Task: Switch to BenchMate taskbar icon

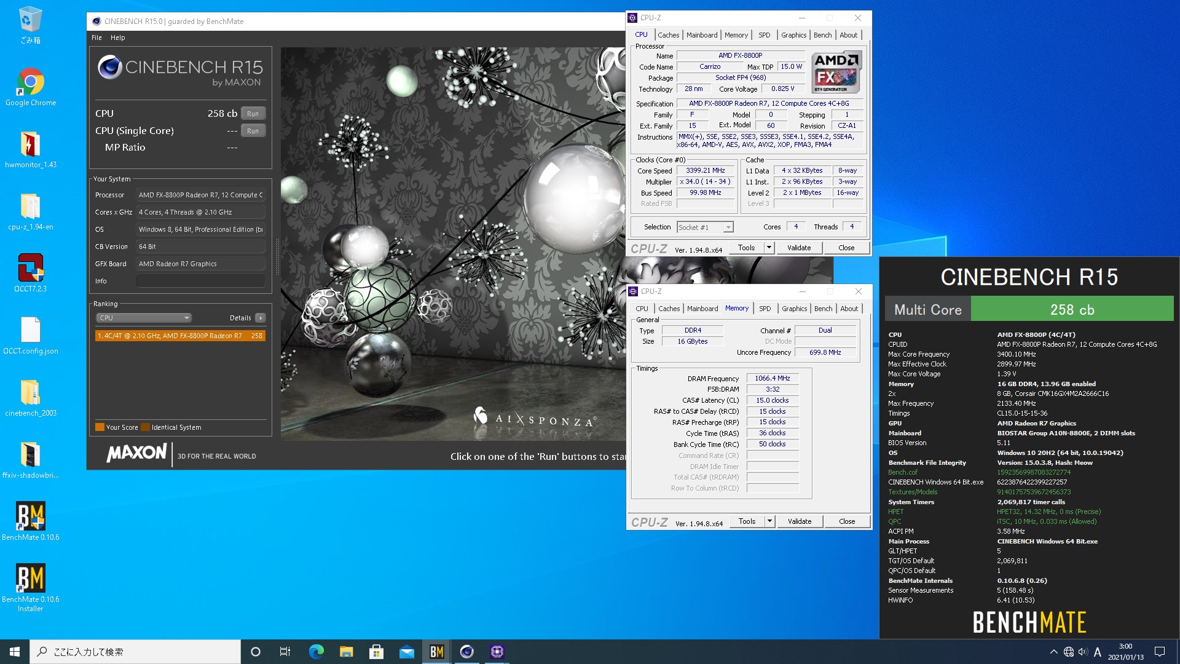Action: coord(436,652)
